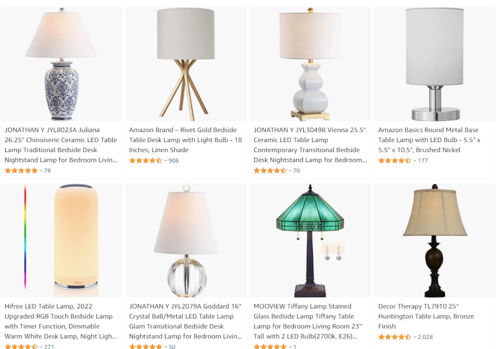Expand rating chevron beside 2,028 reviews
The width and height of the screenshot is (498, 349).
415,337
